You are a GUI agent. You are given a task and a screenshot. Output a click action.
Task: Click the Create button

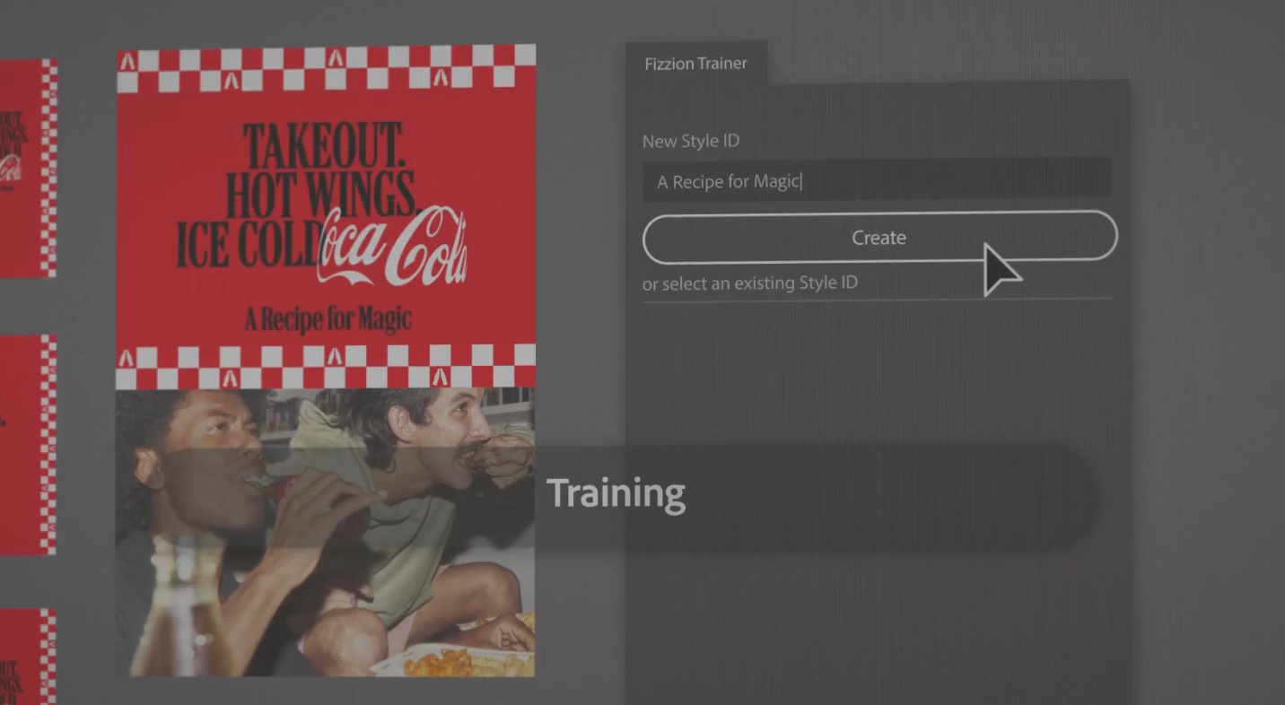(879, 238)
